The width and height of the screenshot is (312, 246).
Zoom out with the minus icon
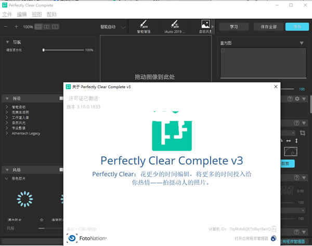(6, 26)
